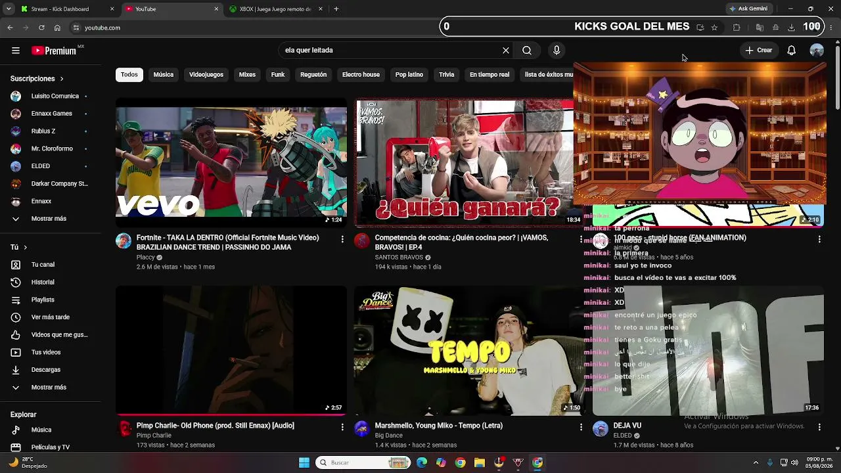Click the magnifier search button

tap(527, 51)
